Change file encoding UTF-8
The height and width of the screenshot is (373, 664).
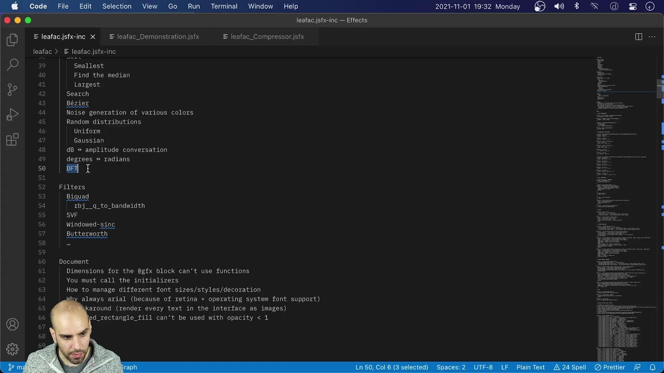point(483,367)
